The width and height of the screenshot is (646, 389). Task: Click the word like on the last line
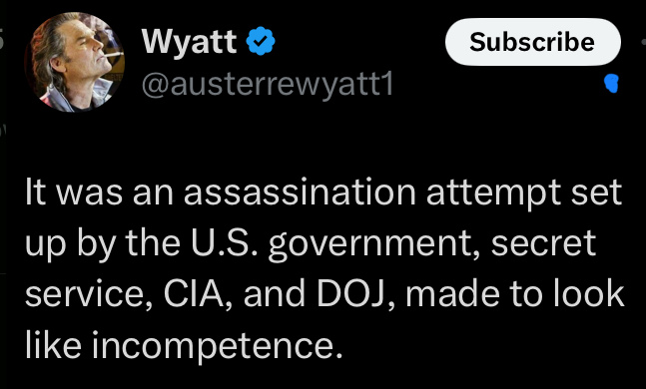coord(53,343)
